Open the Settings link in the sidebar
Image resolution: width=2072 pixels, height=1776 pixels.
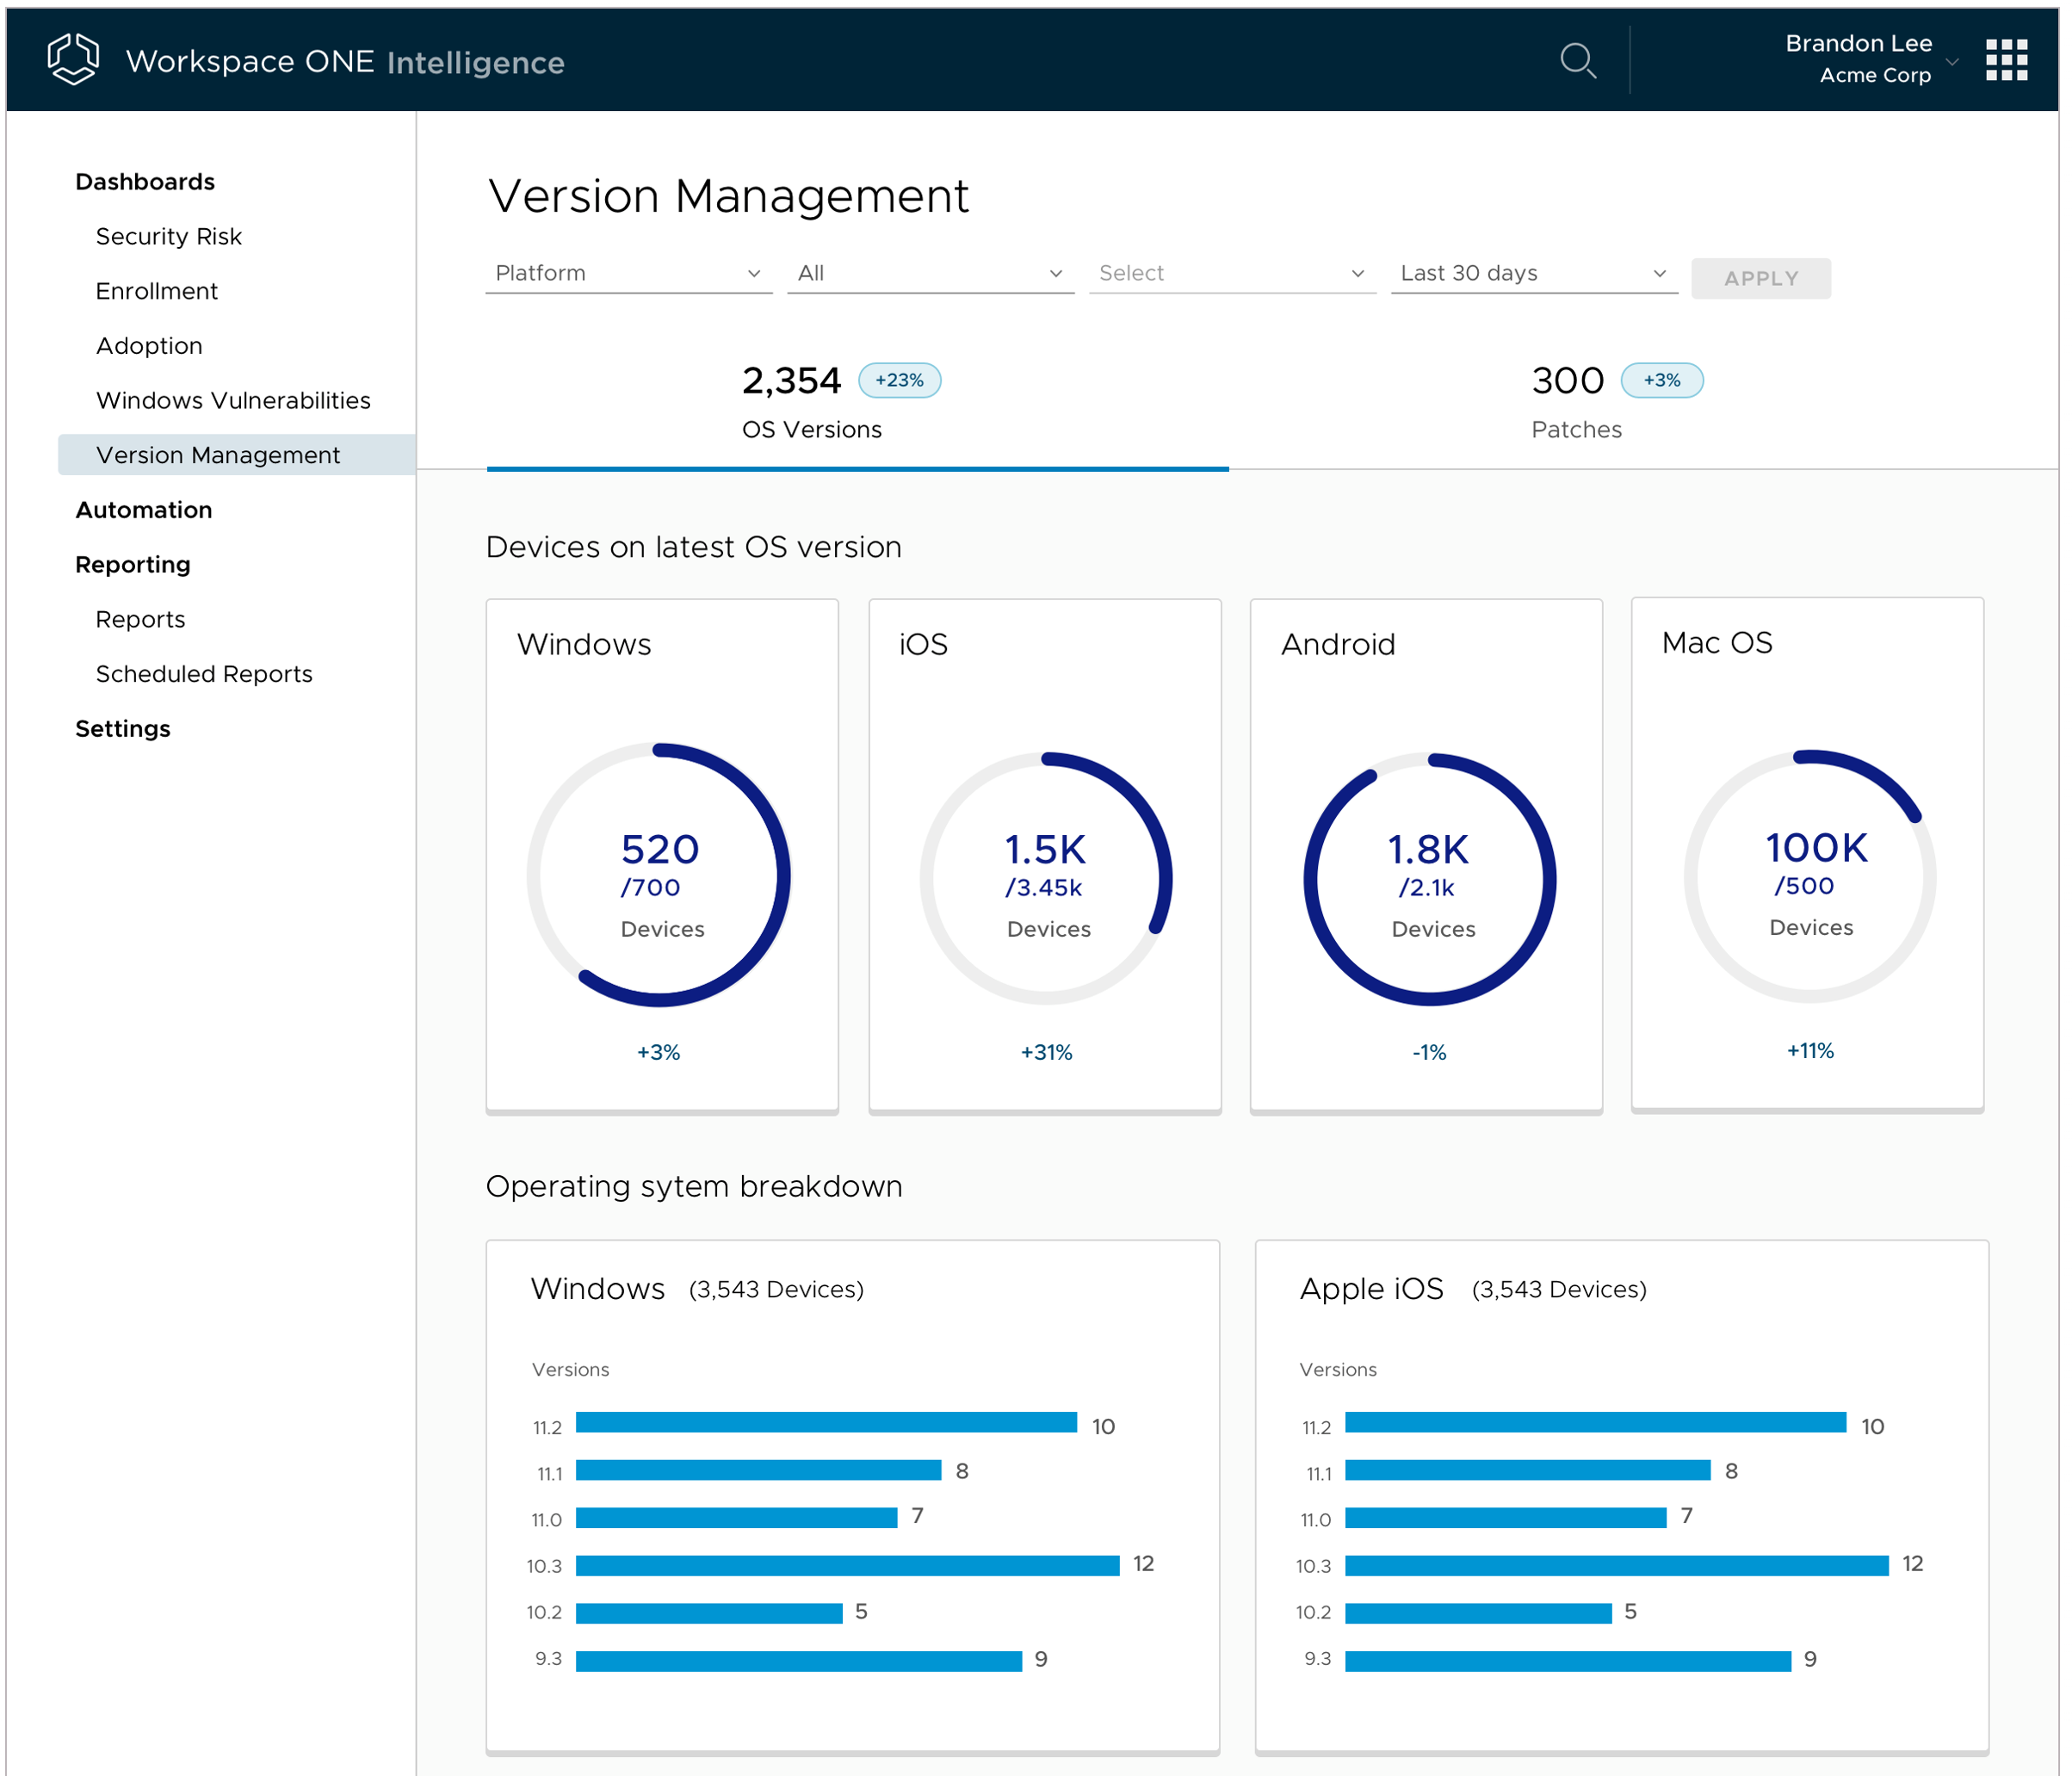[x=123, y=728]
